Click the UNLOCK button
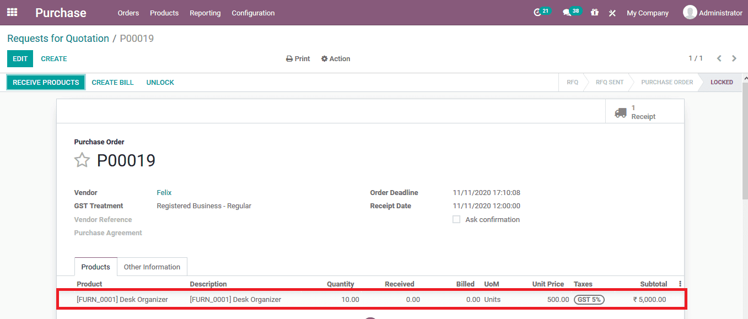The image size is (748, 319). point(160,82)
